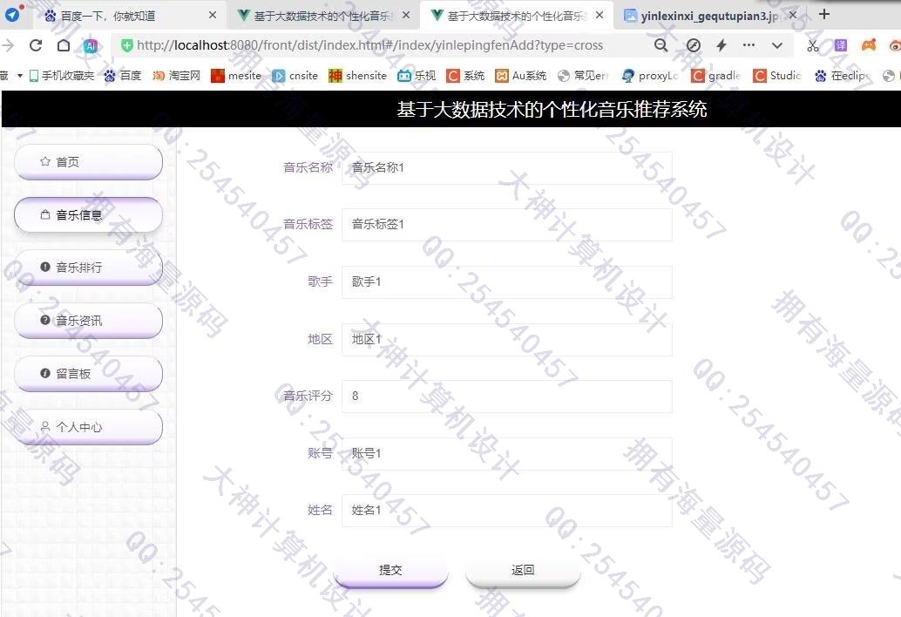901x617 pixels.
Task: Open the 百度 bookmark
Action: (x=123, y=75)
